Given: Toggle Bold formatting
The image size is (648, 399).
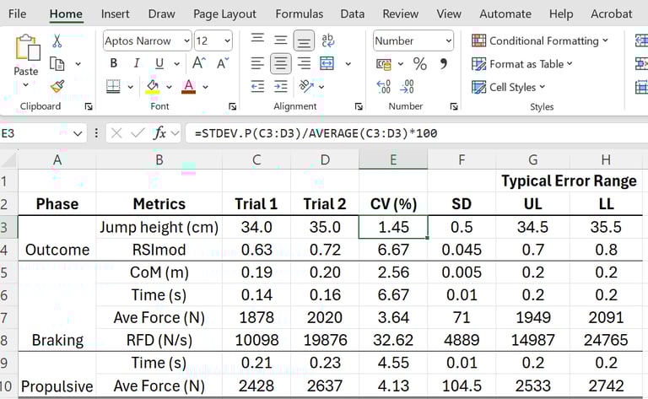Looking at the screenshot, I should (114, 63).
